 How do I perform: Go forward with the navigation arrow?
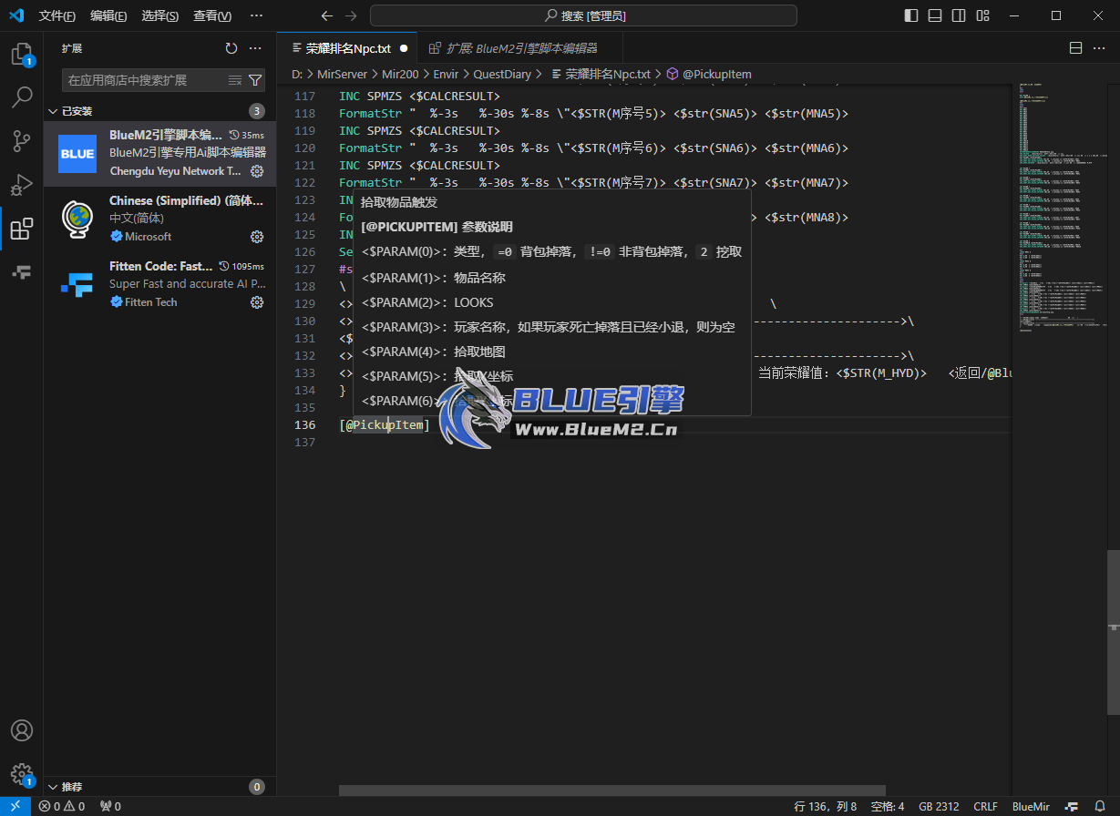point(352,15)
